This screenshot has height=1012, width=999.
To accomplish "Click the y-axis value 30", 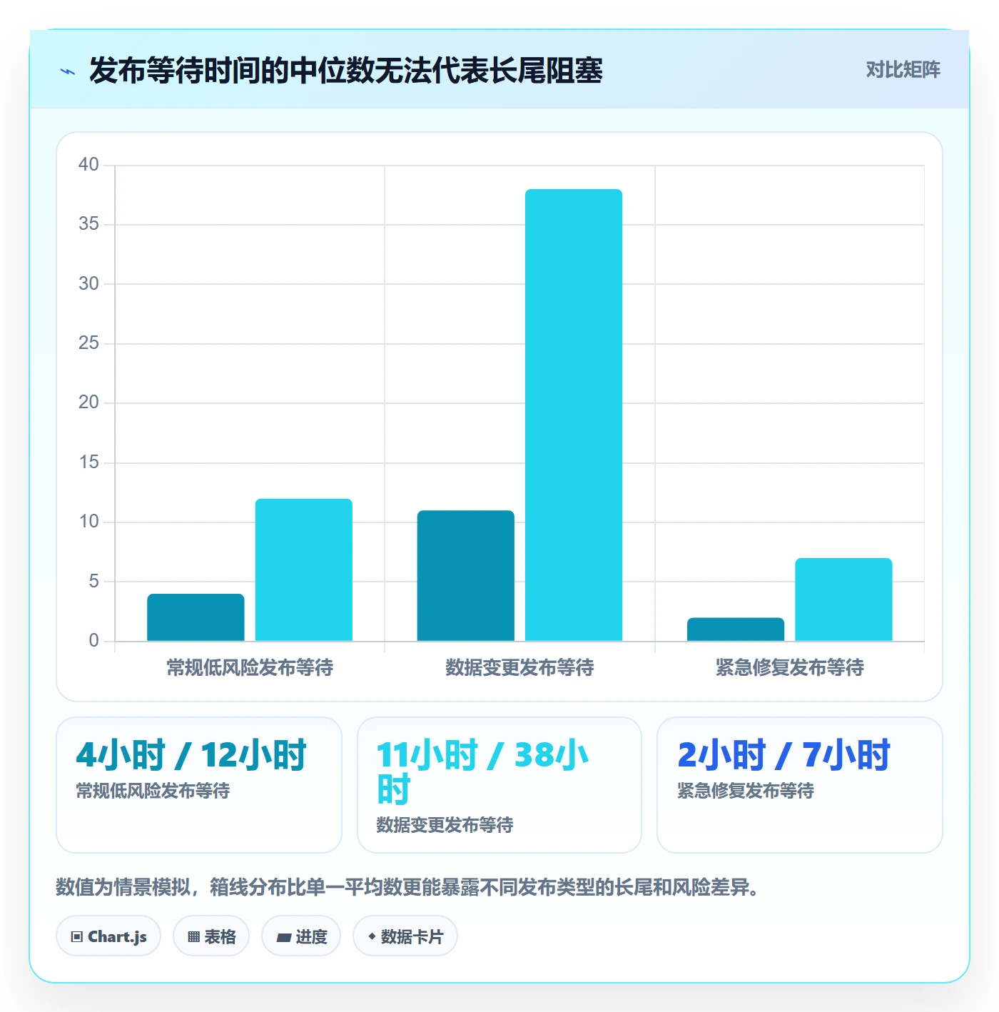I will click(88, 284).
